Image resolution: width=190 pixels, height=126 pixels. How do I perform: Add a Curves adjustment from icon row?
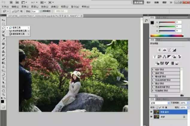click(x=169, y=50)
